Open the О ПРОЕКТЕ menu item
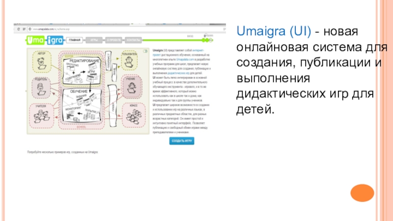 click(x=113, y=40)
